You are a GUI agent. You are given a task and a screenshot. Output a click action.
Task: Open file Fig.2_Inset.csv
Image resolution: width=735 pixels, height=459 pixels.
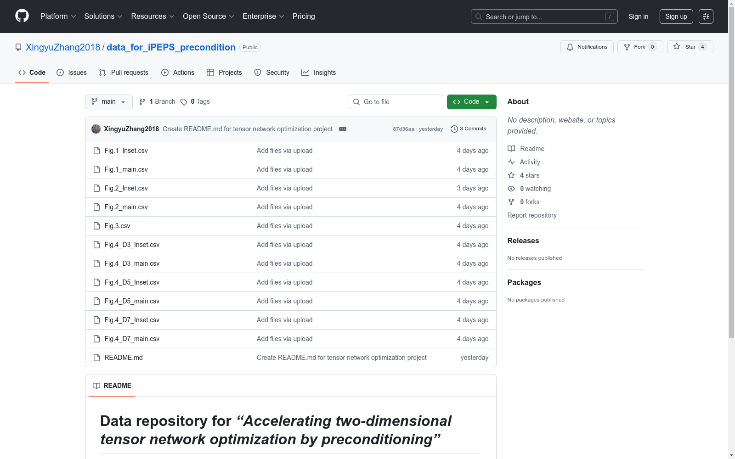pyautogui.click(x=126, y=188)
